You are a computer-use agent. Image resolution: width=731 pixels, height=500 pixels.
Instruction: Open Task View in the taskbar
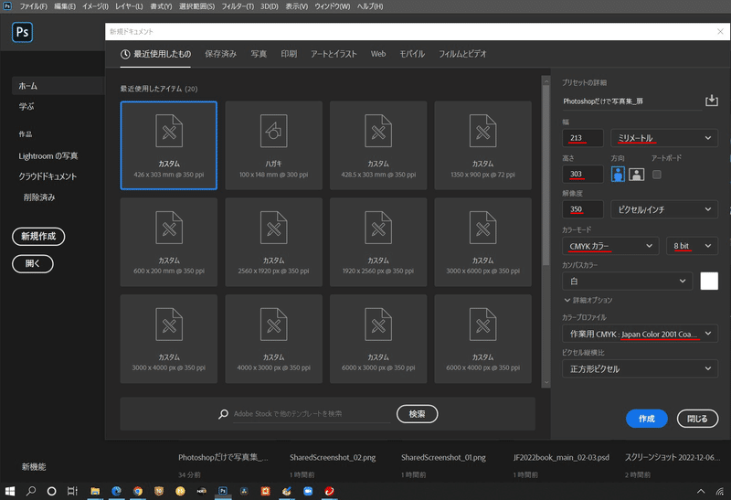(72, 491)
